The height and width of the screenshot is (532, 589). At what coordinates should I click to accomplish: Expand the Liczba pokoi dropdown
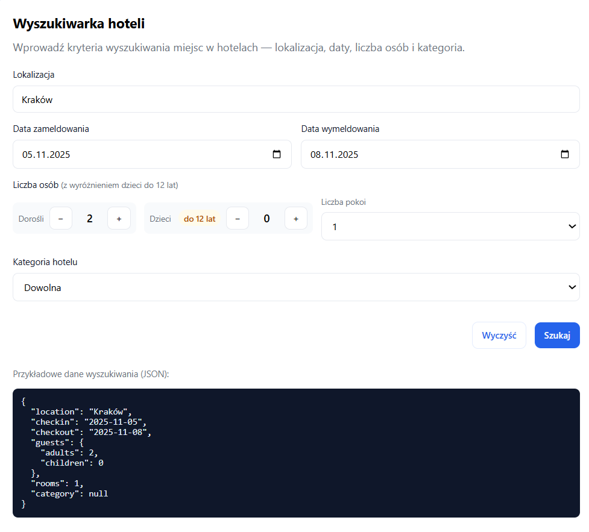(x=450, y=227)
